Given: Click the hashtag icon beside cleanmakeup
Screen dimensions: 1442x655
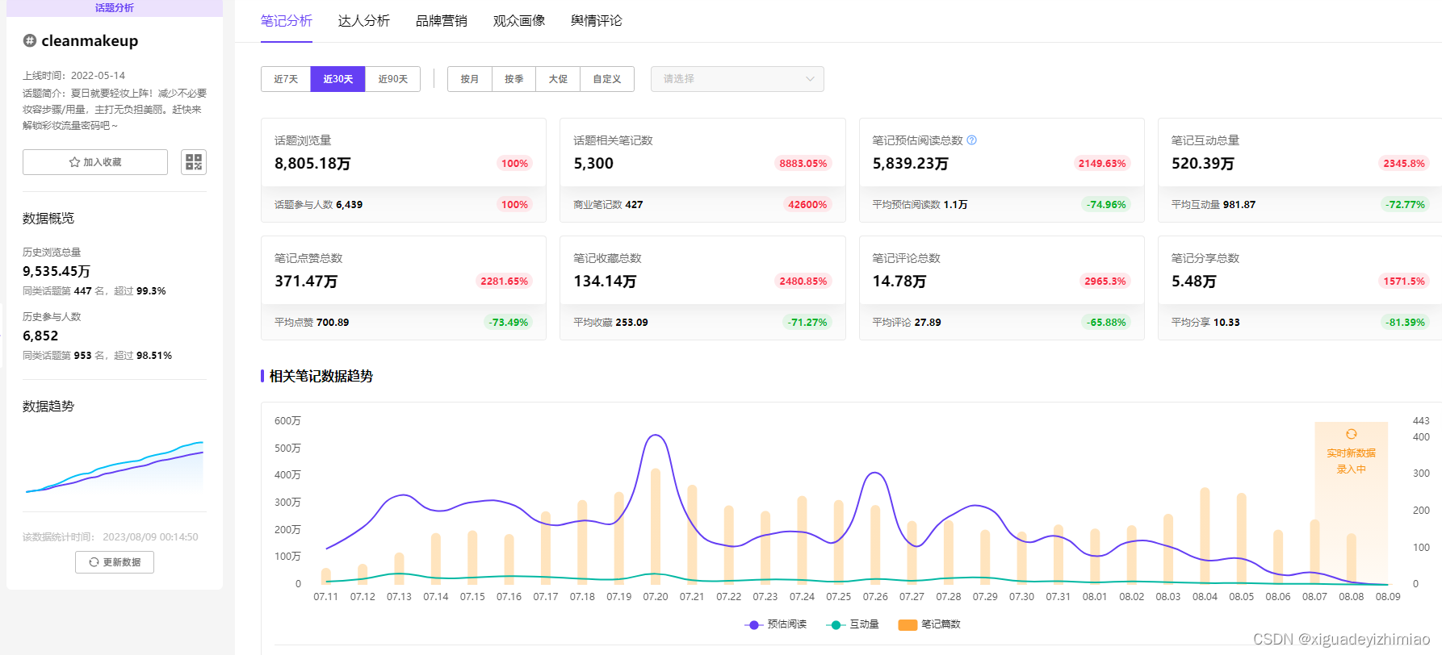Looking at the screenshot, I should point(30,40).
